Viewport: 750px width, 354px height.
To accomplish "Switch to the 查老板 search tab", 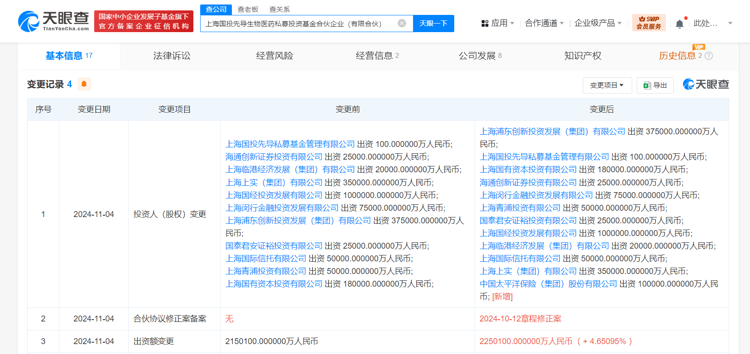I will click(x=248, y=9).
